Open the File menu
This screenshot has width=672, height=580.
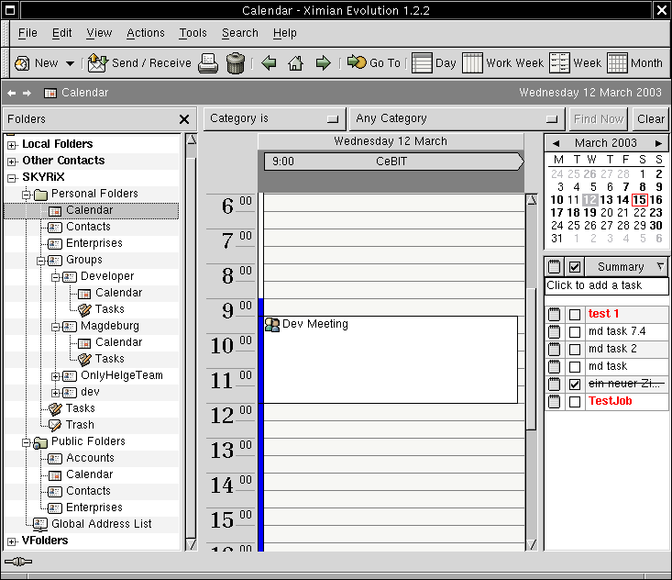pos(28,33)
